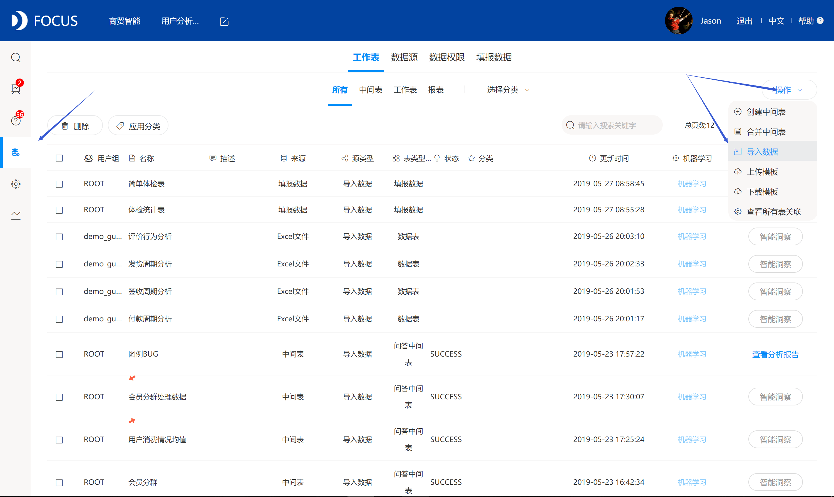This screenshot has height=497, width=834.
Task: Filter by 报表 sub-tab
Action: point(436,90)
